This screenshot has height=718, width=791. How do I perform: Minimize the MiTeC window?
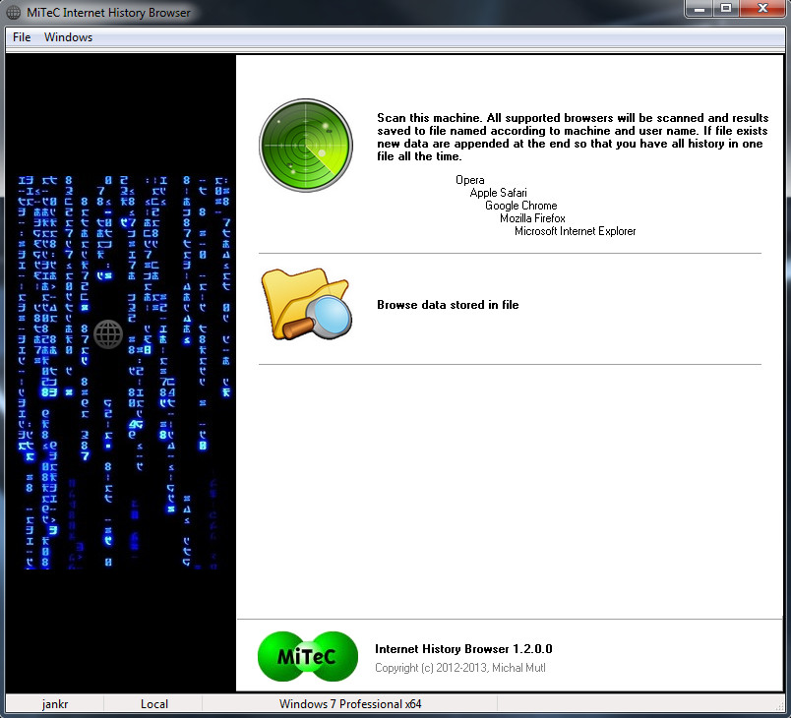pos(700,9)
